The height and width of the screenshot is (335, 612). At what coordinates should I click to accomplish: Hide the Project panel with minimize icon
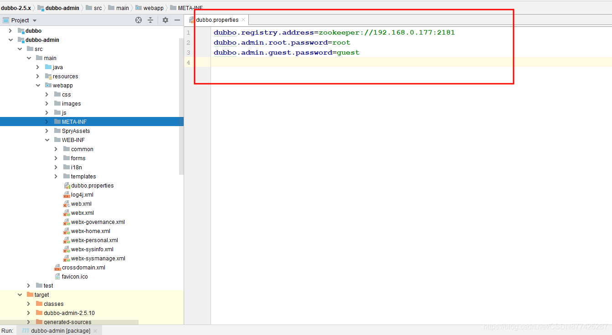pyautogui.click(x=177, y=20)
